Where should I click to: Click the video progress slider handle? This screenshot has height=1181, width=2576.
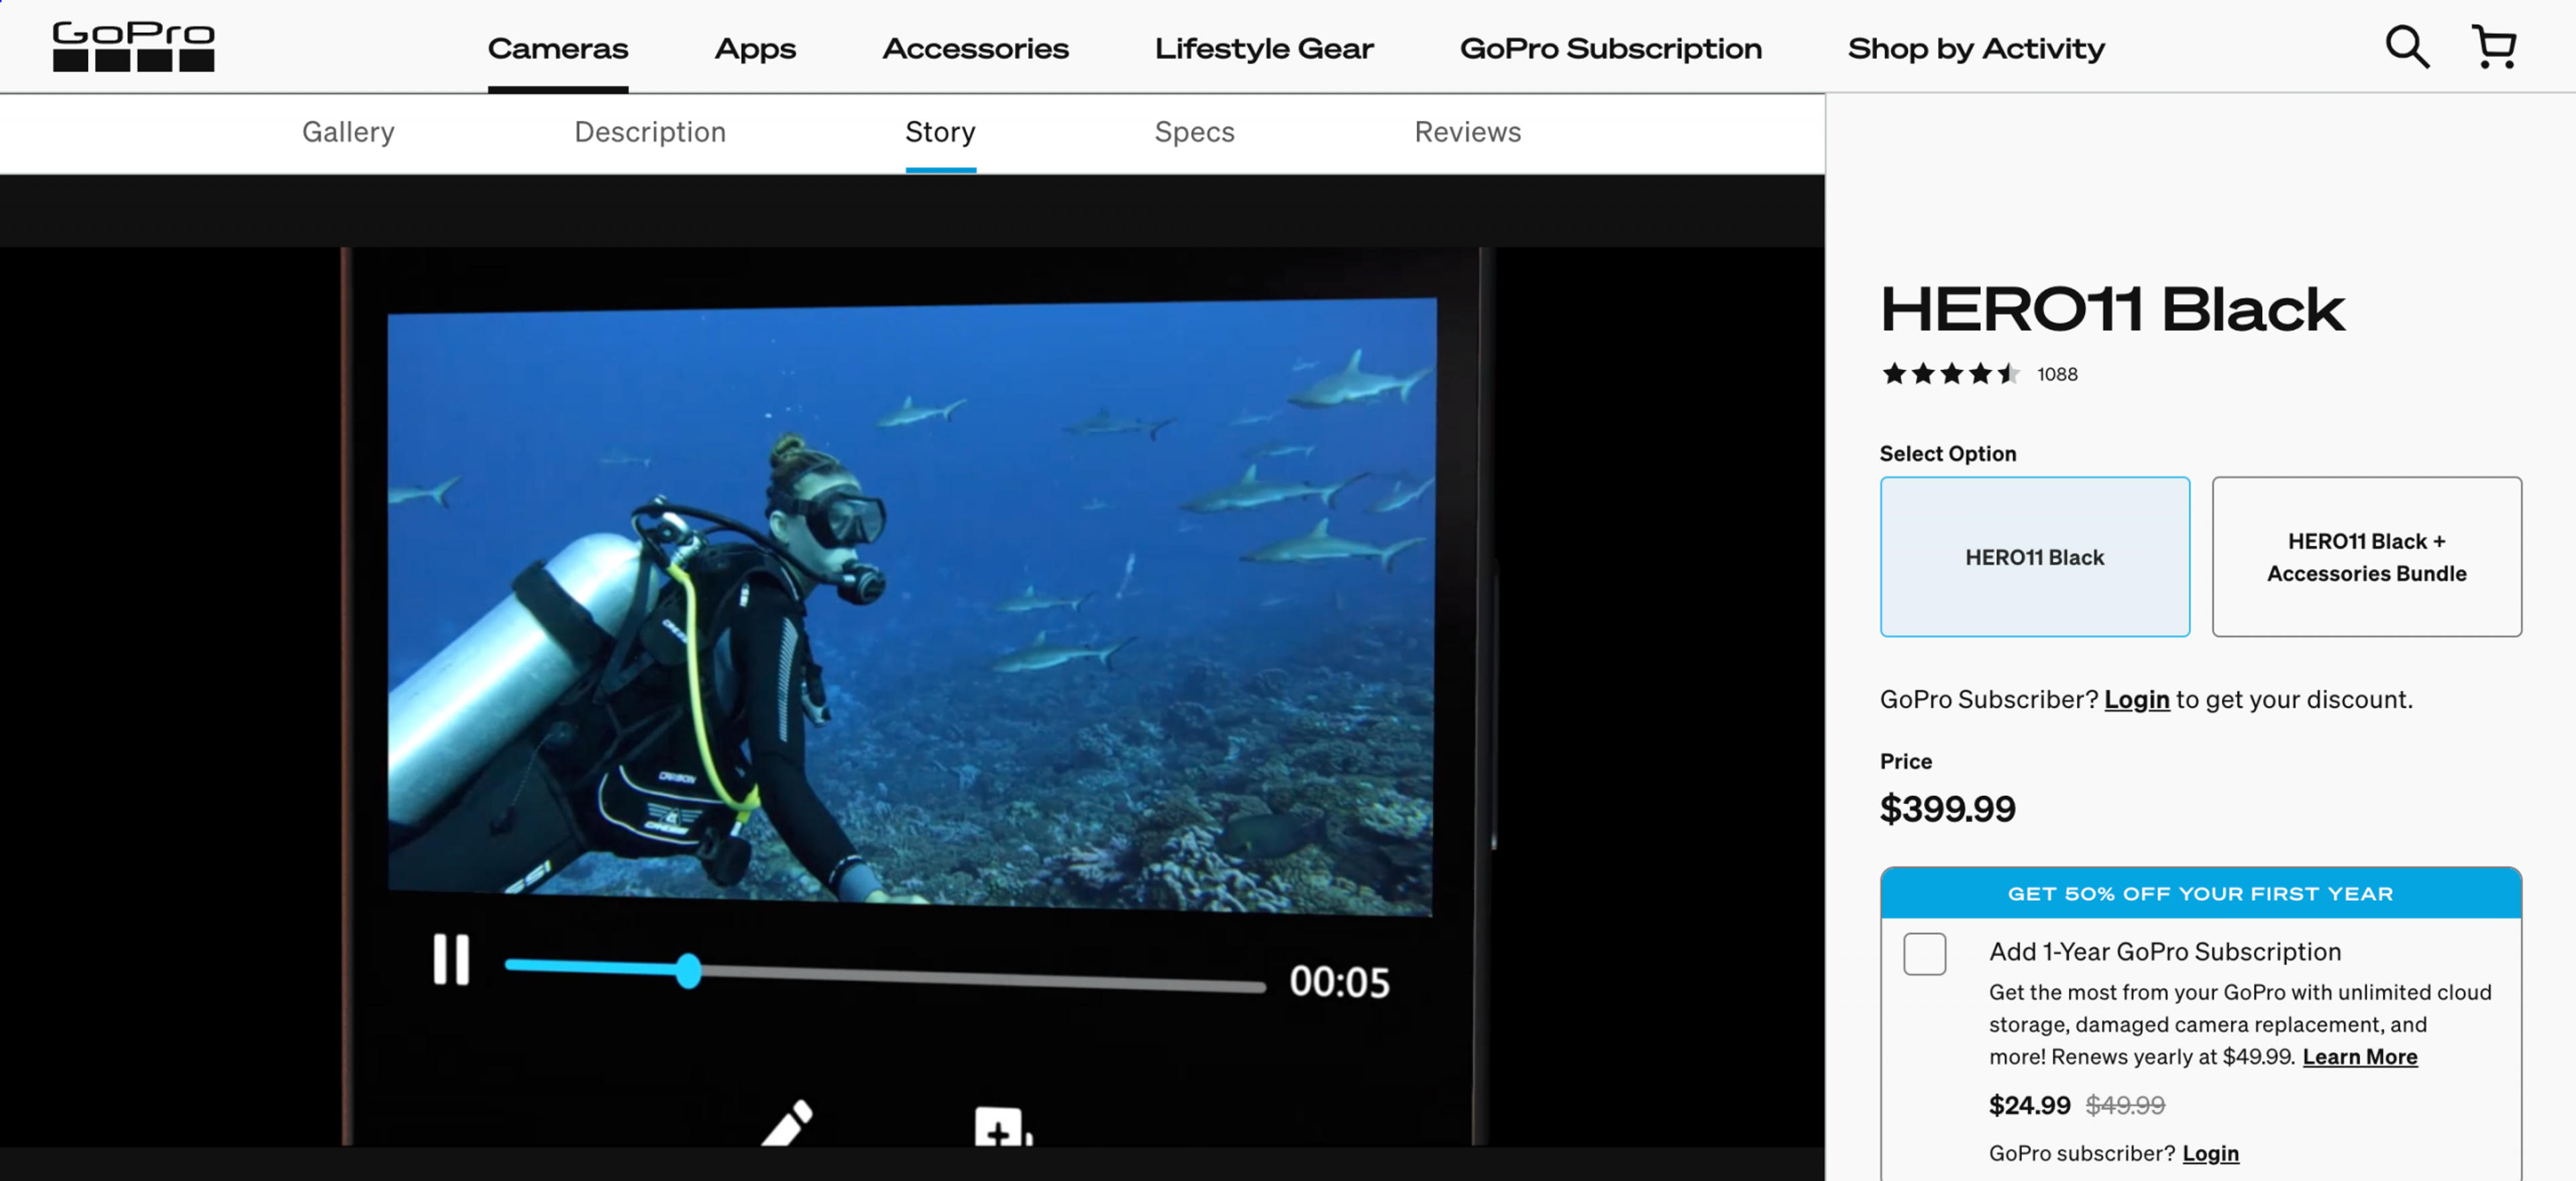tap(688, 971)
